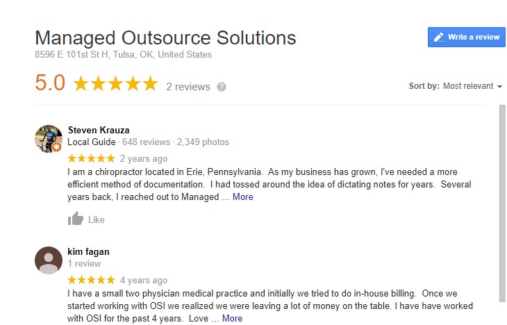Image resolution: width=507 pixels, height=325 pixels.
Task: Click the reviews panel vertical scrollbar
Action: (x=502, y=201)
